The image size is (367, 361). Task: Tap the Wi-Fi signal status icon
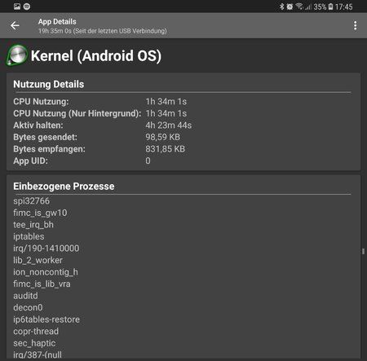click(x=299, y=7)
